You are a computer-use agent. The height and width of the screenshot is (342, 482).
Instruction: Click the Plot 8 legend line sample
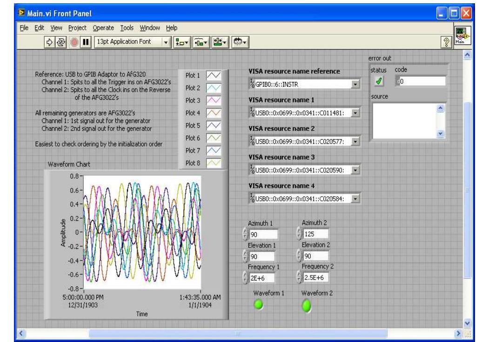(214, 163)
